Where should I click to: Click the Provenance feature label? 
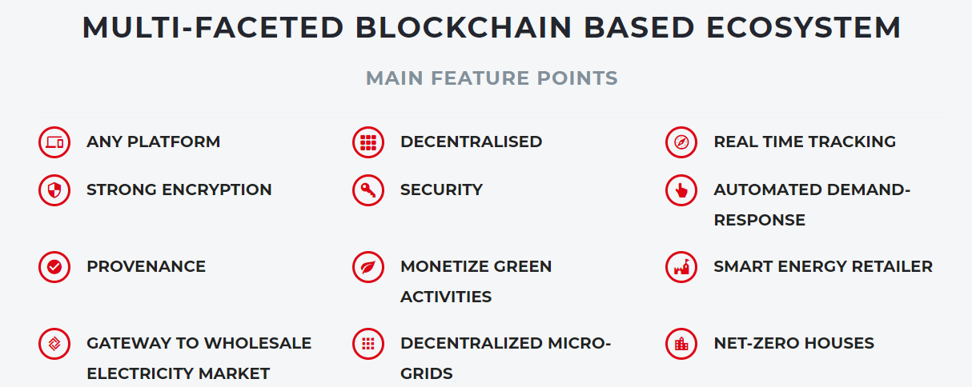point(146,266)
